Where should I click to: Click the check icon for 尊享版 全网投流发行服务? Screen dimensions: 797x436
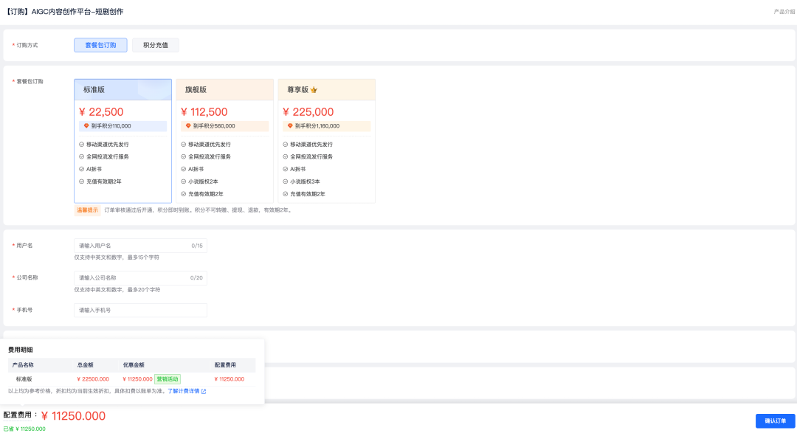[x=285, y=156]
